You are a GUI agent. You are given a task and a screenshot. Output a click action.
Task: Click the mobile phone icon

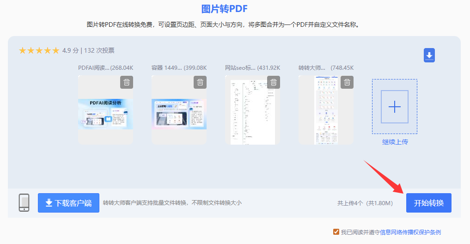point(24,203)
